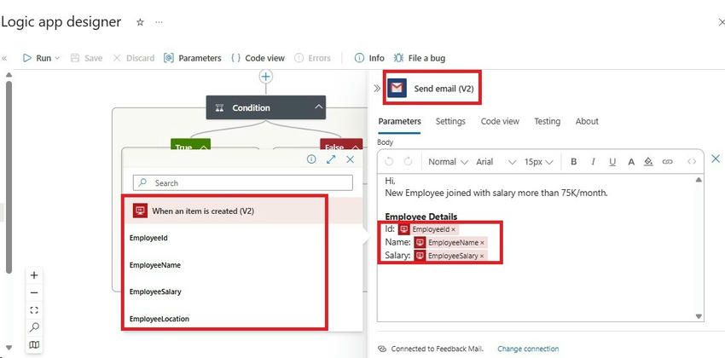Image resolution: width=725 pixels, height=358 pixels.
Task: Click the insert link icon
Action: point(667,162)
